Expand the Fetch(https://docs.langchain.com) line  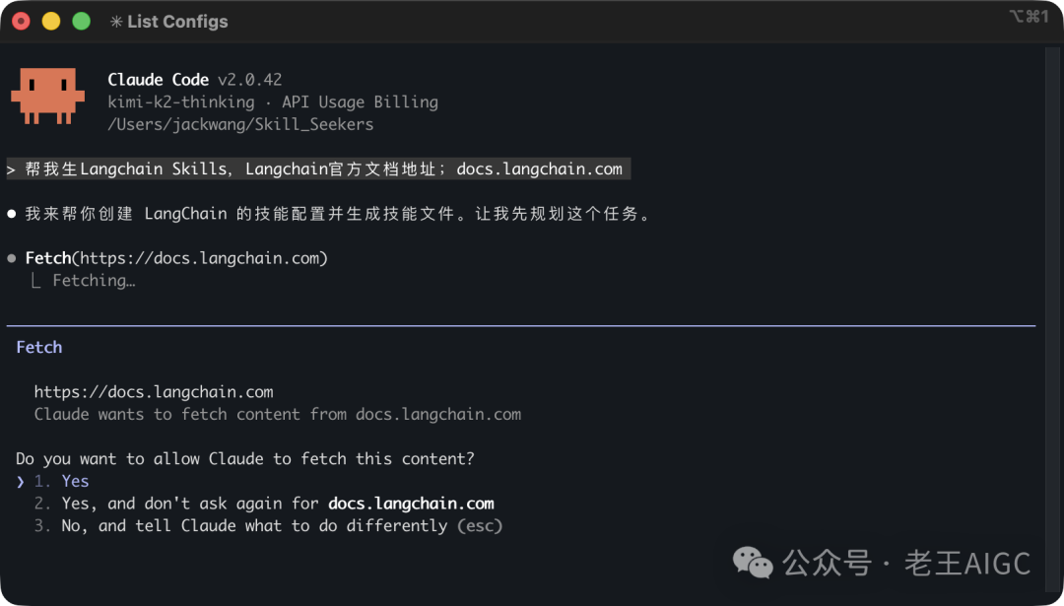175,257
